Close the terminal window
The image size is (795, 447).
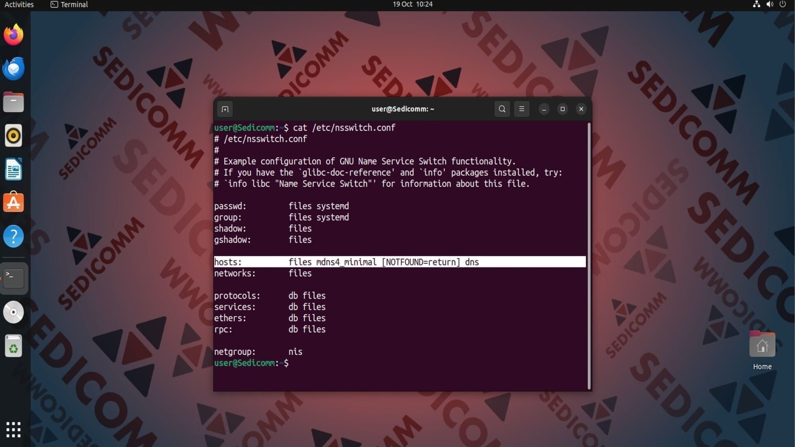(581, 109)
